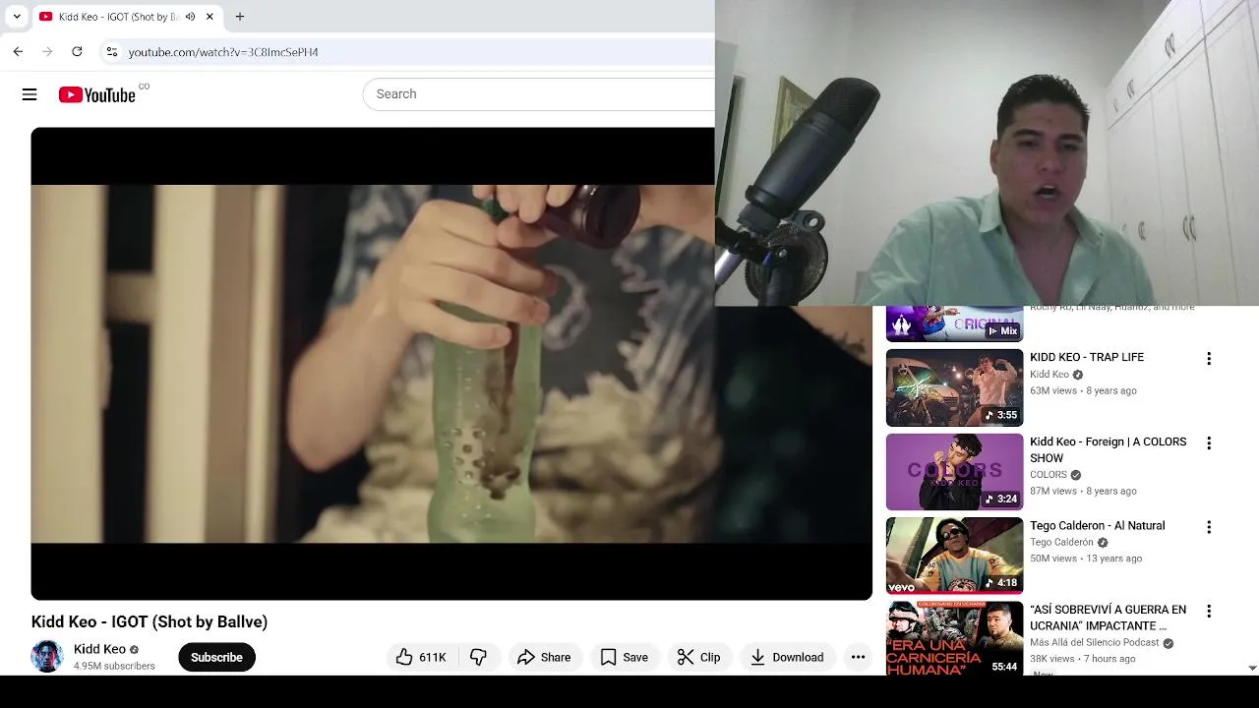Image resolution: width=1259 pixels, height=708 pixels.
Task: Open Kidd Keo channel name link
Action: [99, 649]
